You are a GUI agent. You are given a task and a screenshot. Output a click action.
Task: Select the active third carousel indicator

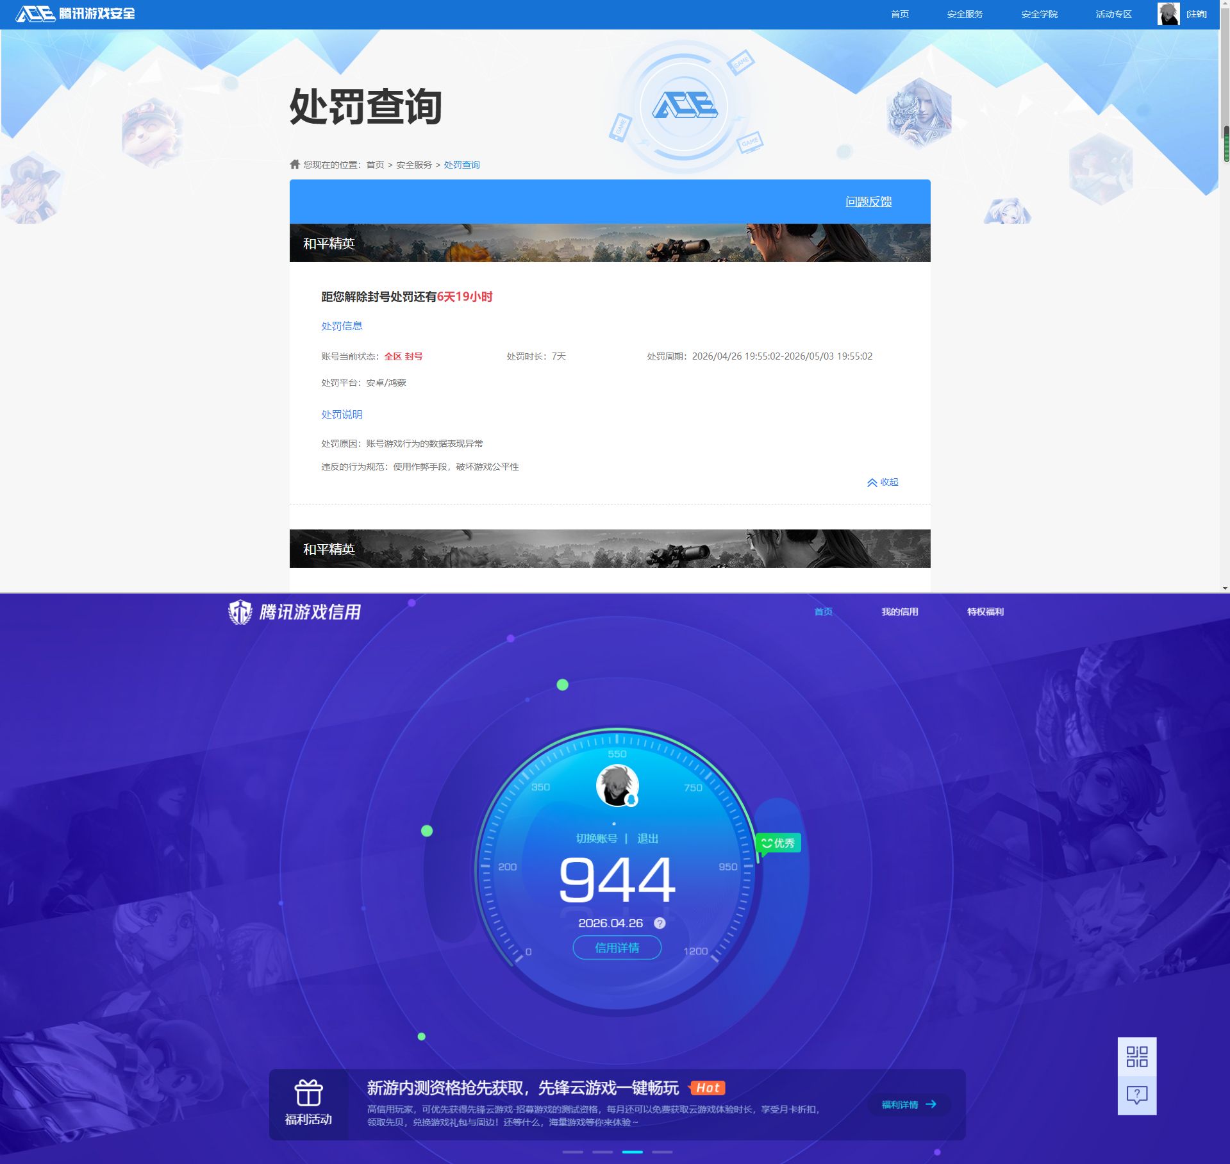click(x=633, y=1152)
